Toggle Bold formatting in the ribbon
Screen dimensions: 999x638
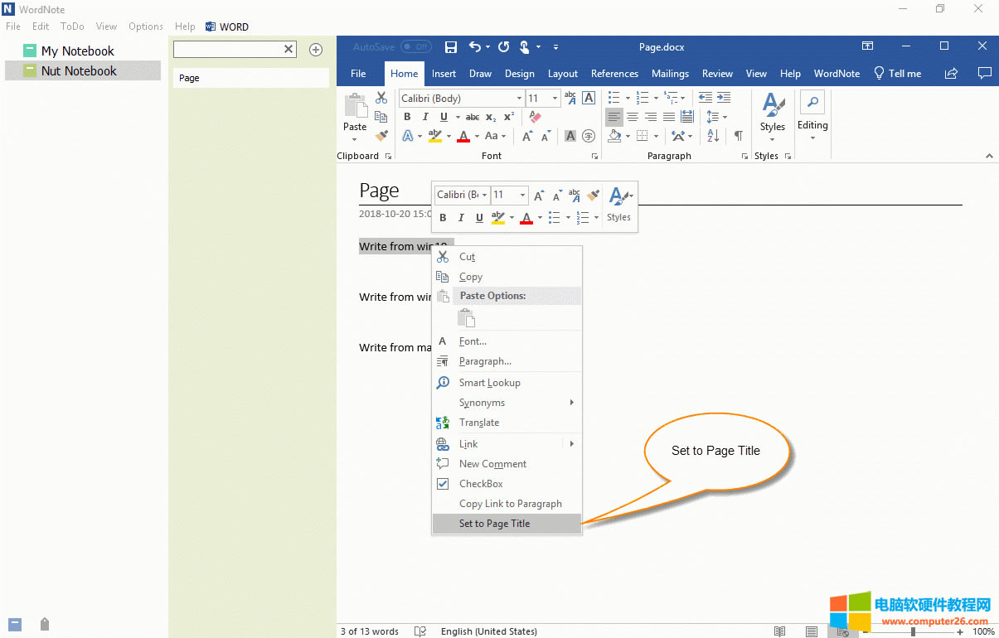[407, 117]
